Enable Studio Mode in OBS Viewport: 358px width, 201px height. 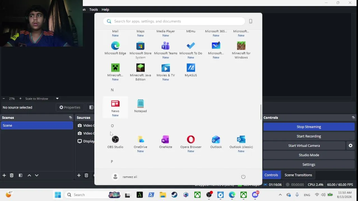pyautogui.click(x=309, y=155)
